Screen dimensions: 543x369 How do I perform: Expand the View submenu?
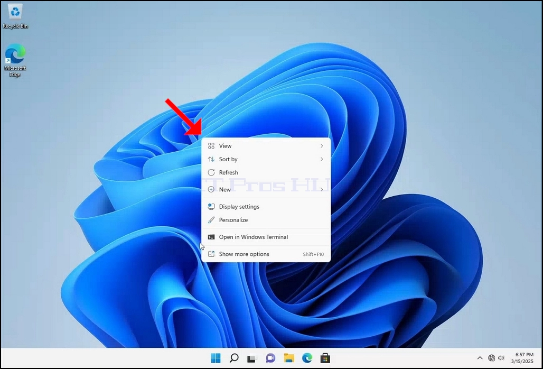[266, 146]
